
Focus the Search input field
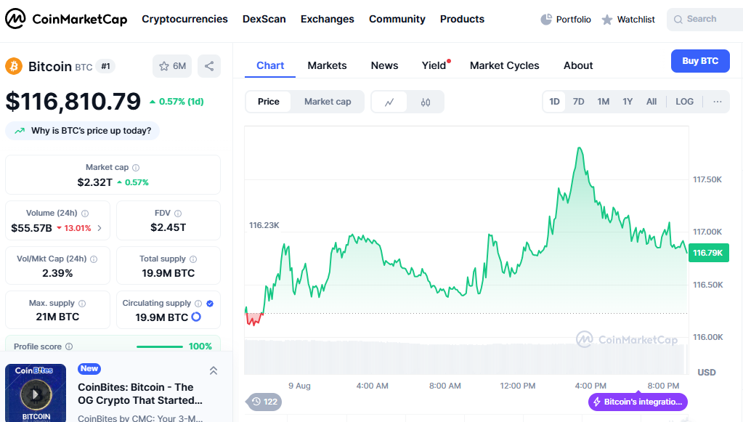[x=705, y=20]
